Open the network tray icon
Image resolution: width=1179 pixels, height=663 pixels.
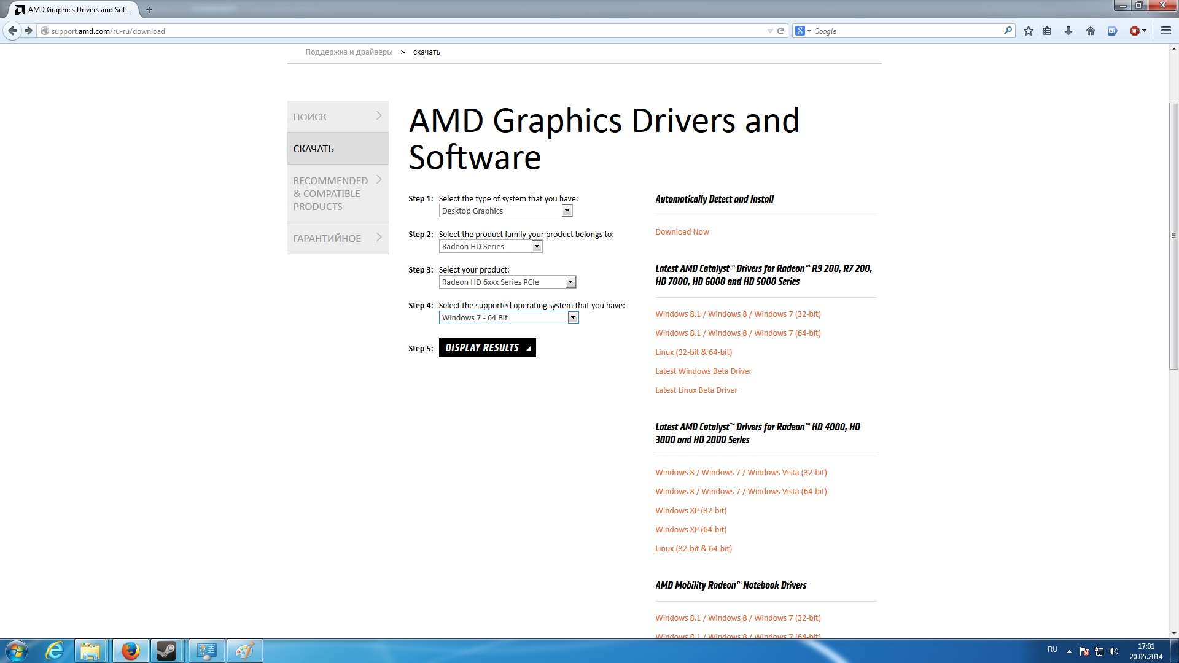(1099, 651)
